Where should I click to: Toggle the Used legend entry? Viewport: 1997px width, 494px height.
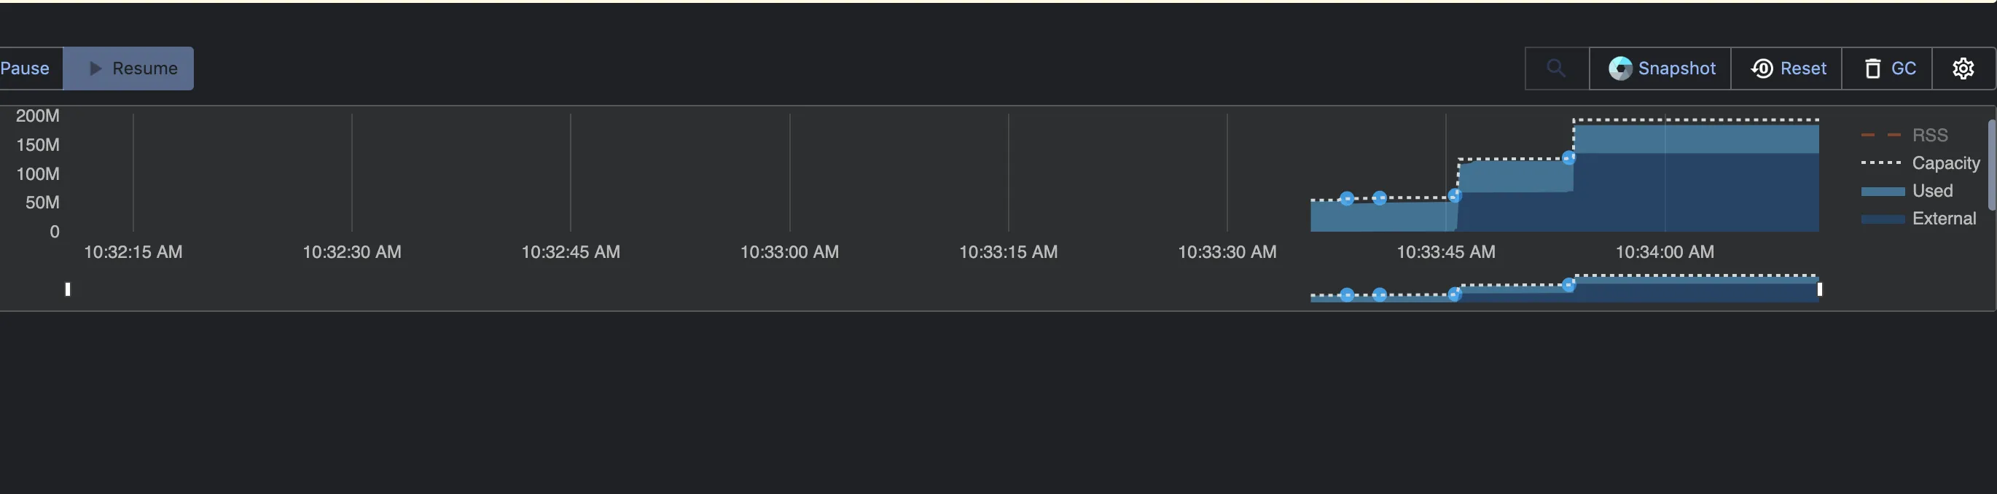click(x=1931, y=191)
